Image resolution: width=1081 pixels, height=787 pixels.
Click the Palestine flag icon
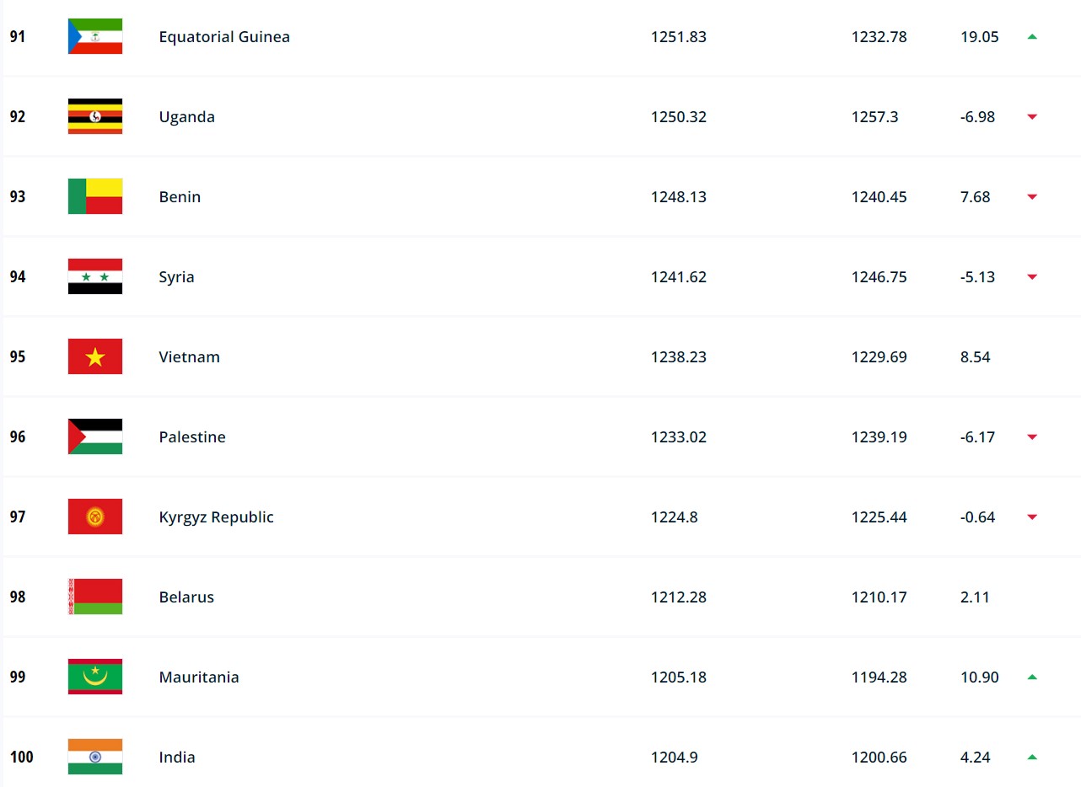(x=95, y=436)
